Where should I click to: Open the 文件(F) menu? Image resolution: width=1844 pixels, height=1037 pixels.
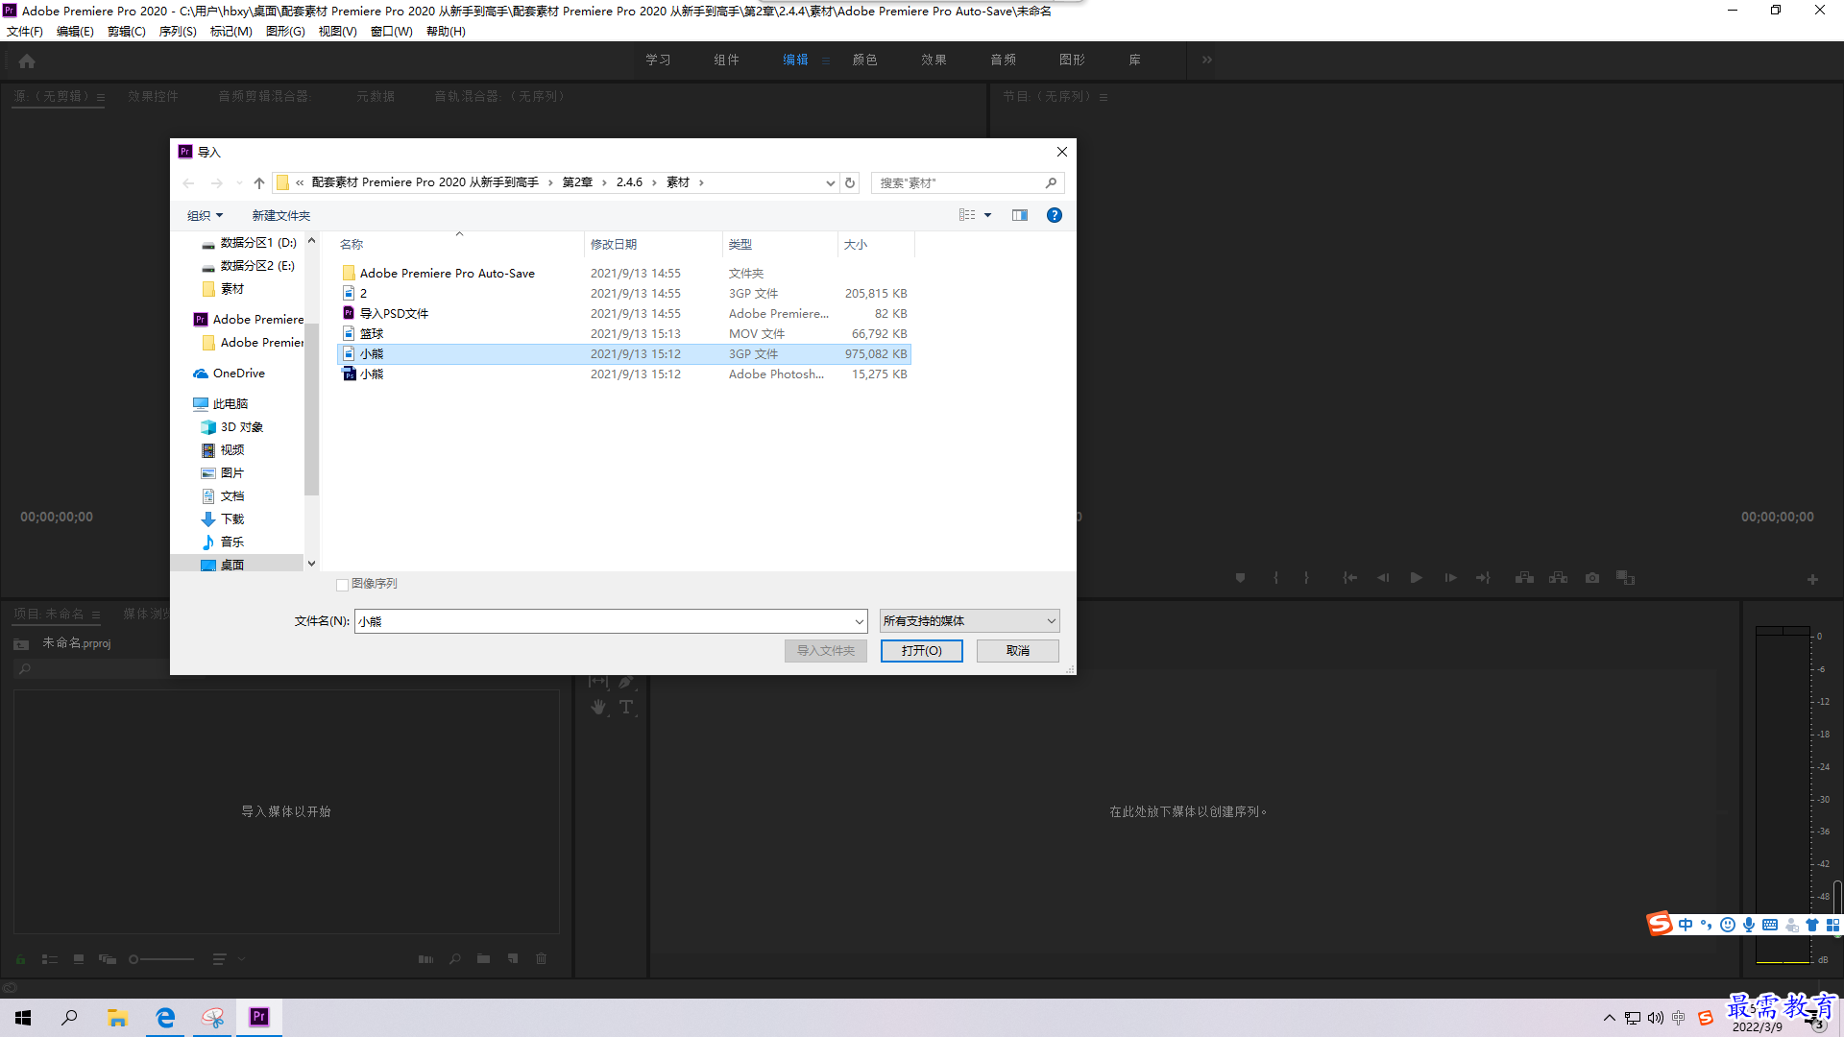(25, 32)
